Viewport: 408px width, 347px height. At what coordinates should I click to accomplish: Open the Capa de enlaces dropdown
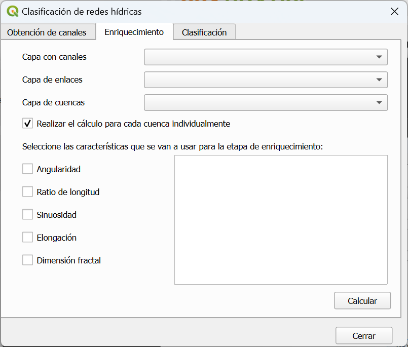379,80
